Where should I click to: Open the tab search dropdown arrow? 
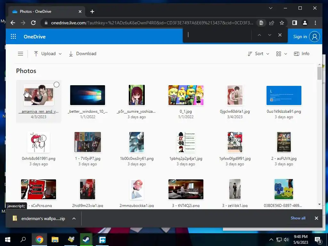[270, 8]
